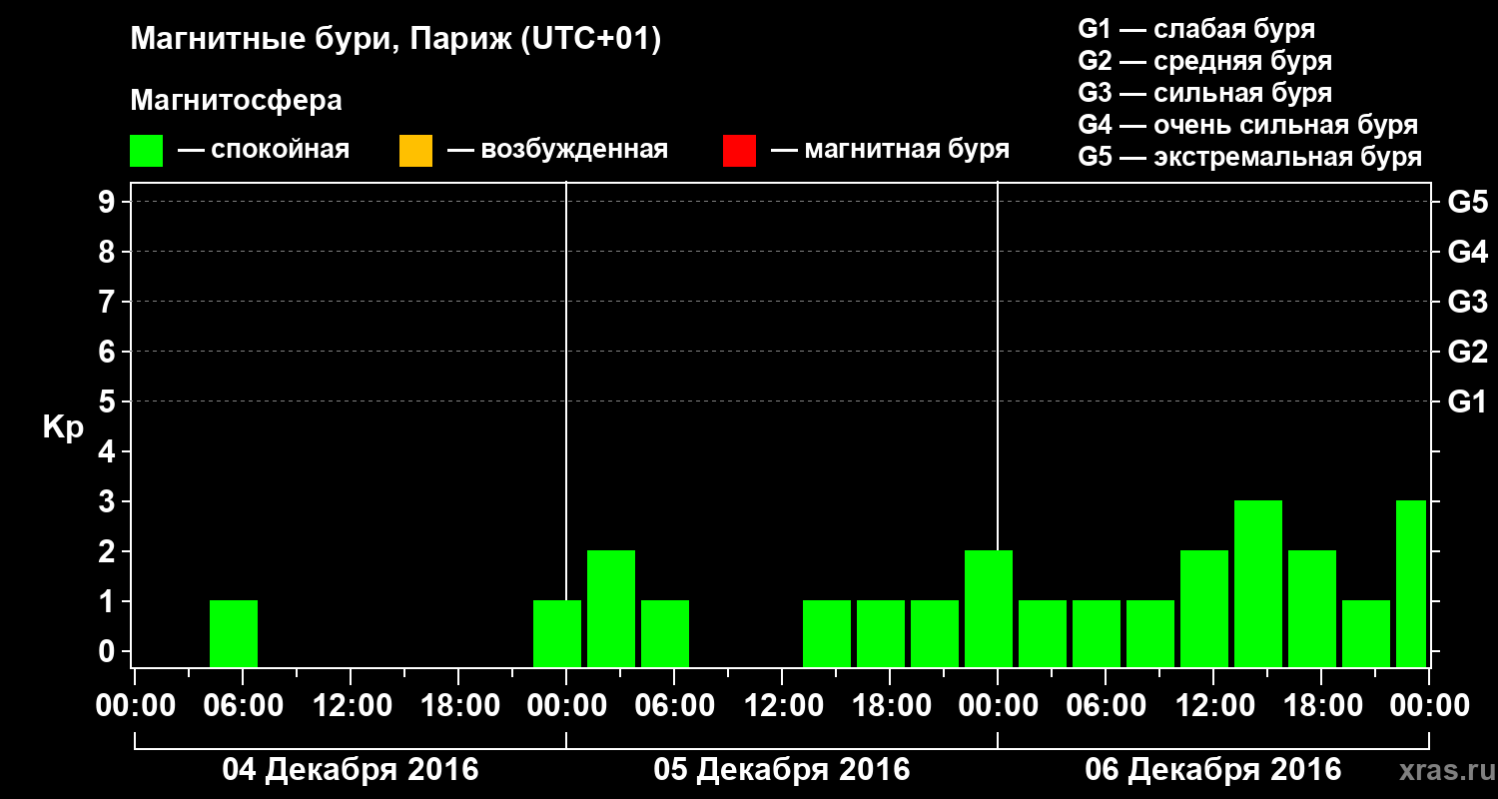Click the Kp 2 bar spanning midnight into 06 Декабря
This screenshot has width=1498, height=799.
(989, 608)
